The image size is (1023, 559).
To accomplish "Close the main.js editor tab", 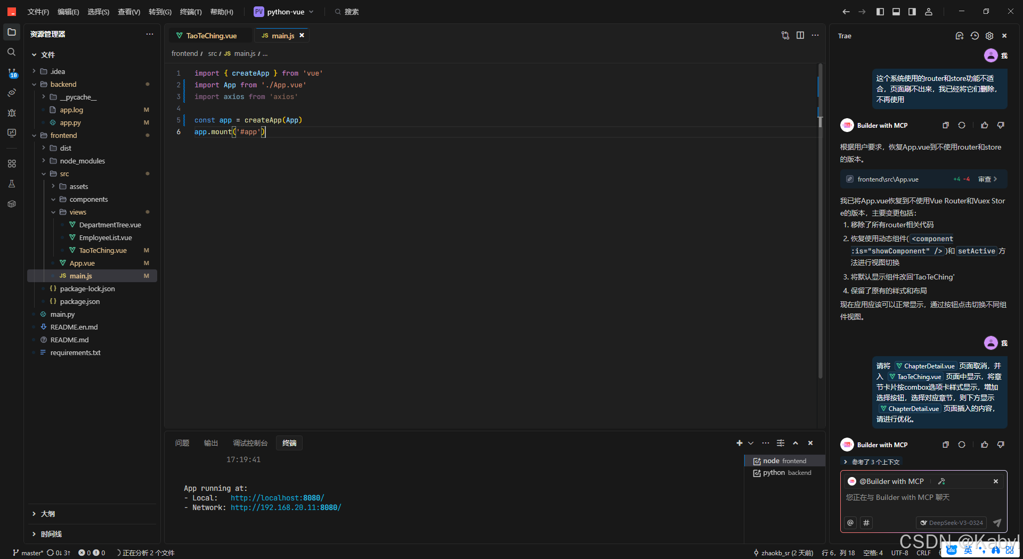I will pyautogui.click(x=302, y=35).
